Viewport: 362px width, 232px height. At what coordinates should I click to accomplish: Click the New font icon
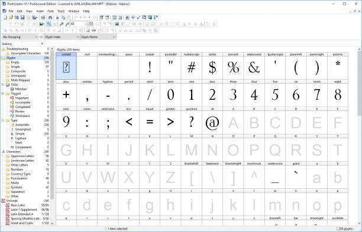tap(5, 18)
